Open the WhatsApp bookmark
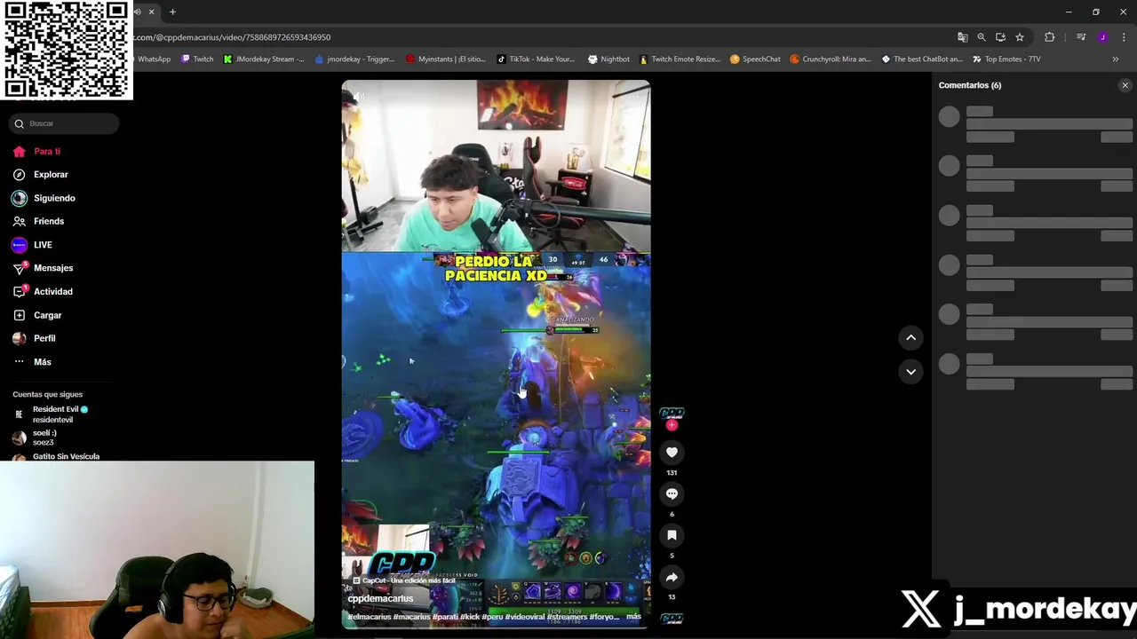Screen dimensions: 1137x639 [154, 59]
